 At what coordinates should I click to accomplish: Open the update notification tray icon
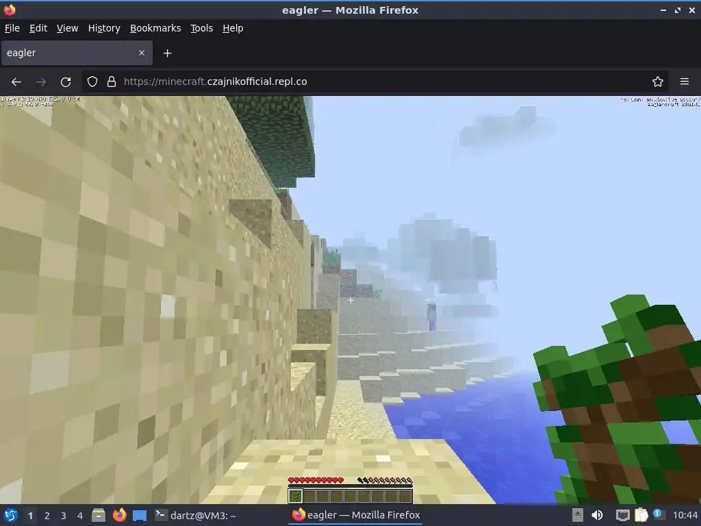(x=659, y=514)
